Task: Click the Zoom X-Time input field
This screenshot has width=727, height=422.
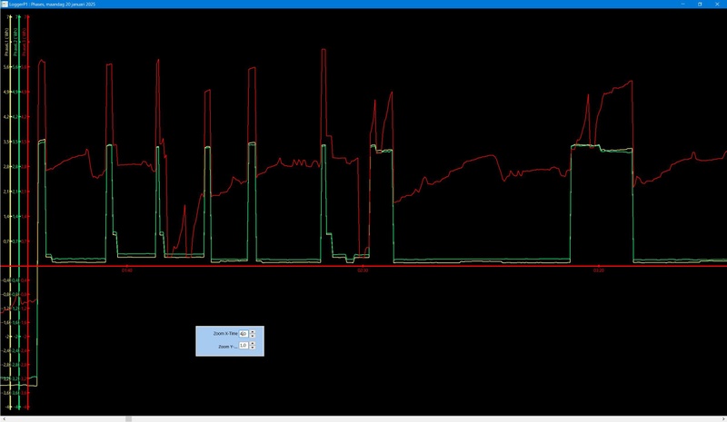Action: click(x=244, y=334)
